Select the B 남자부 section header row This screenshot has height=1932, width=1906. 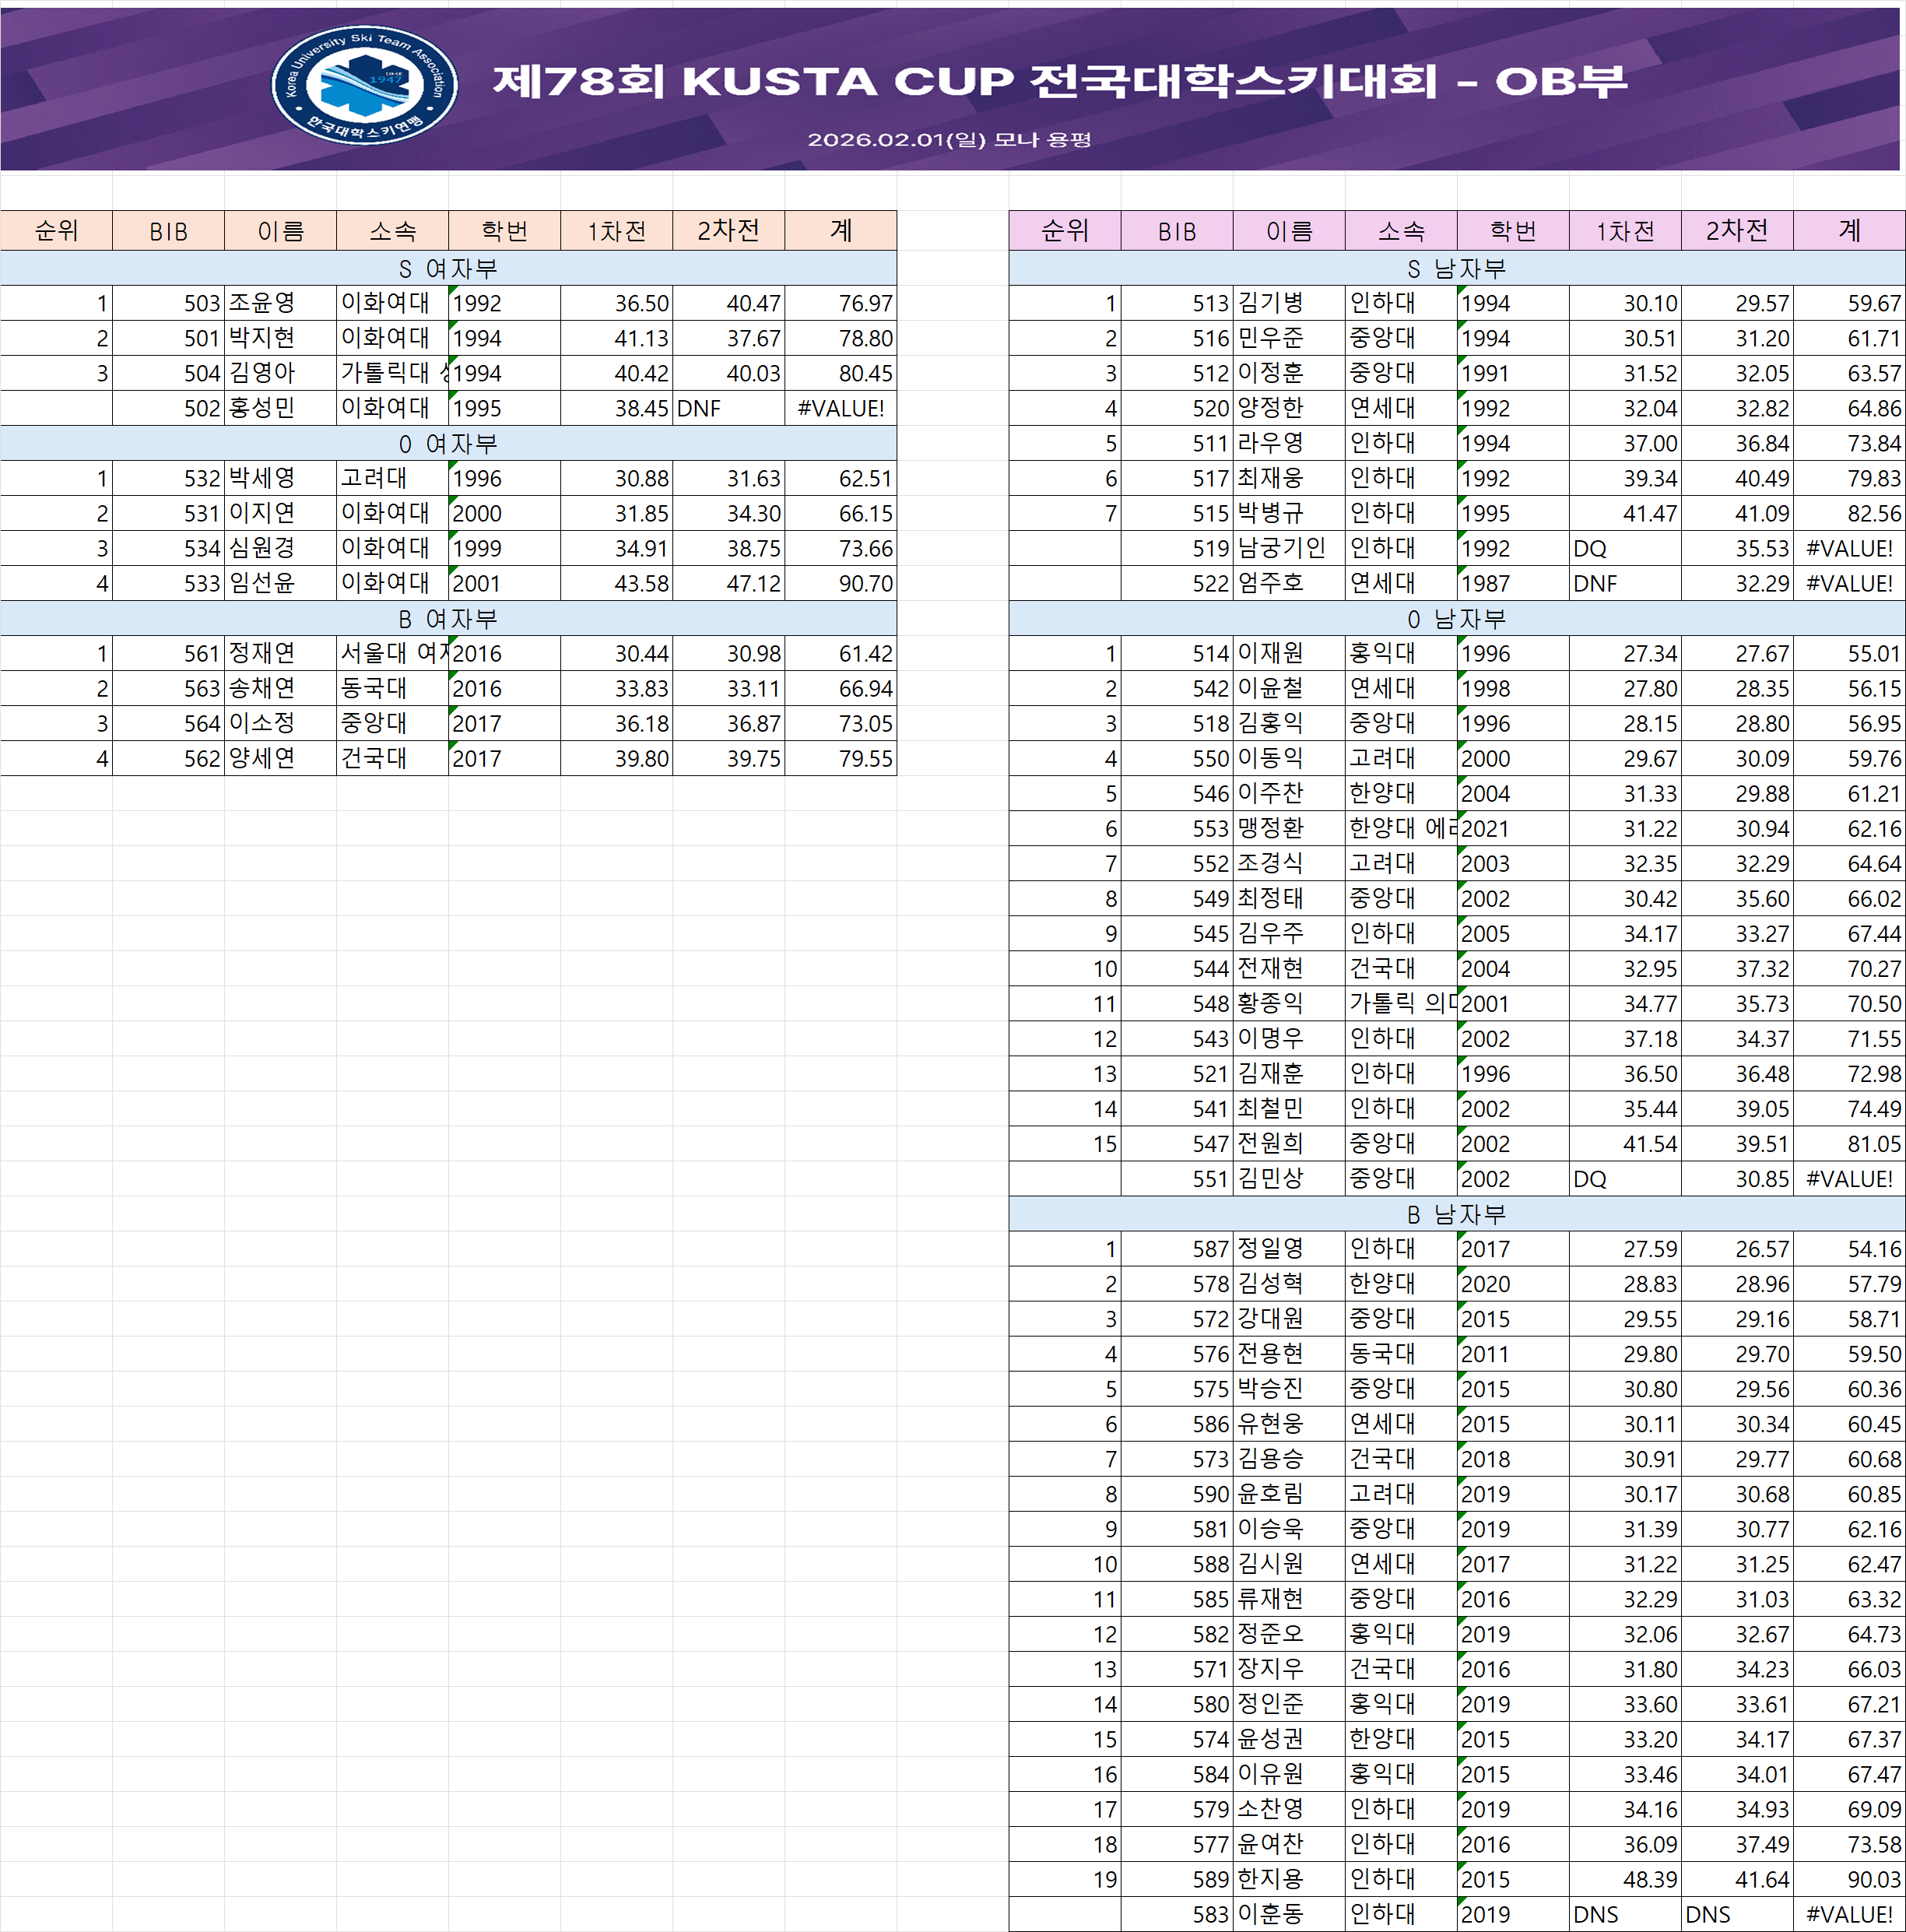pos(1456,1214)
